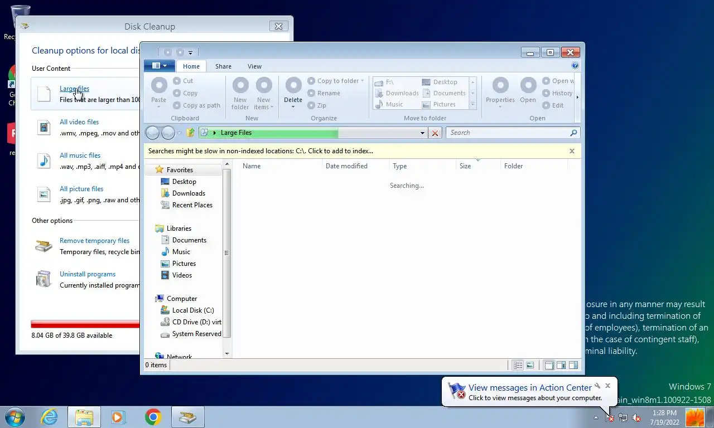Image resolution: width=714 pixels, height=428 pixels.
Task: Click the Paste icon in Clipboard group
Action: pyautogui.click(x=159, y=86)
